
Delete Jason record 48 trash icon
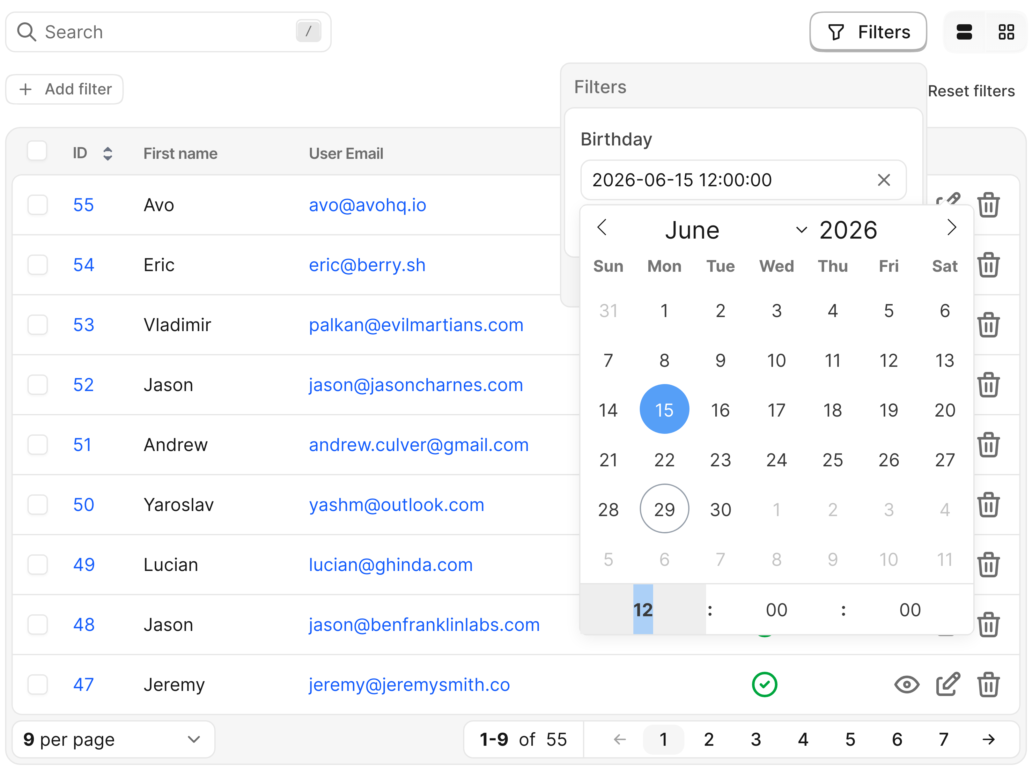[x=988, y=625]
